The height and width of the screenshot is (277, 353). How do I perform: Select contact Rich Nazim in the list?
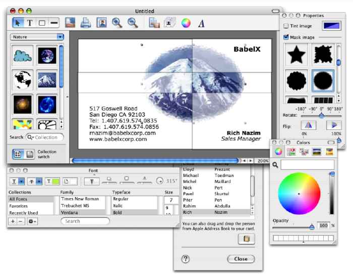216,212
